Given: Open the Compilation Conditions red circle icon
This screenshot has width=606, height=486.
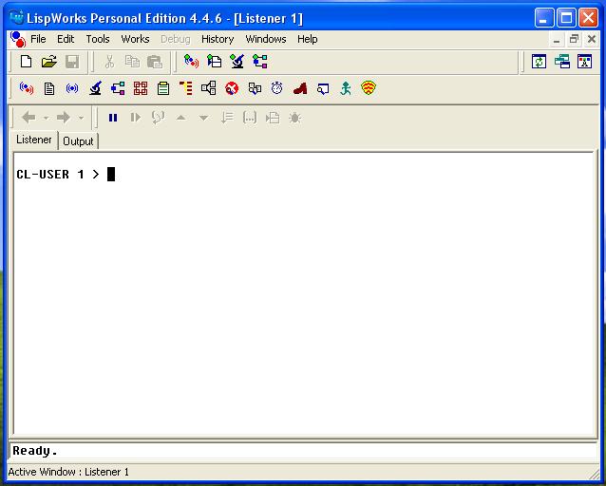Looking at the screenshot, I should [232, 88].
